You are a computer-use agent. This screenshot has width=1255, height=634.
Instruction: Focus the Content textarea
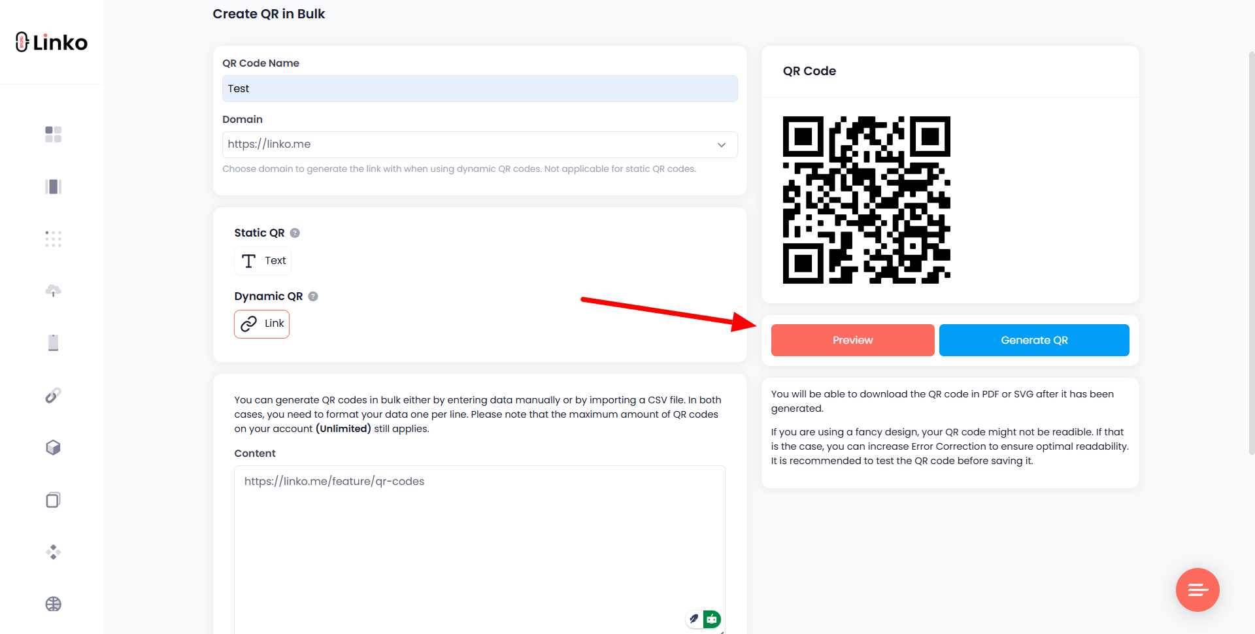point(480,550)
